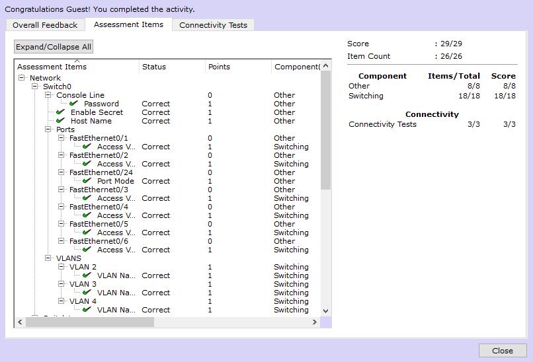
Task: Collapse the VLANS tree branch
Action: point(48,258)
